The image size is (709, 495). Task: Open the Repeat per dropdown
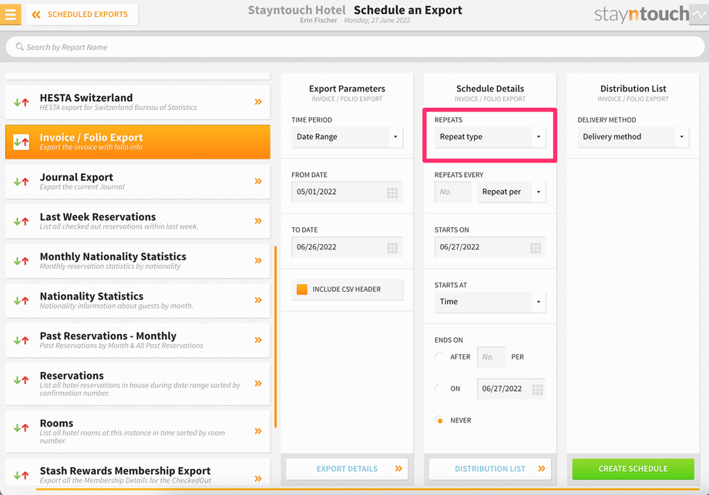(512, 192)
